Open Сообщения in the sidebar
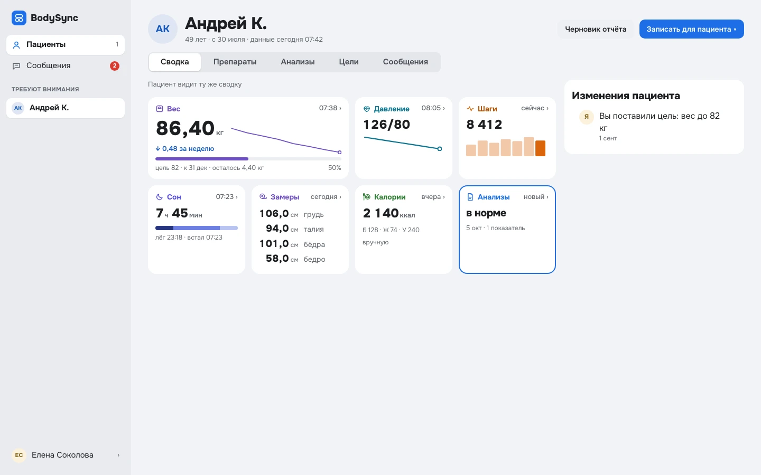Screen dimensions: 761x475 [66, 66]
